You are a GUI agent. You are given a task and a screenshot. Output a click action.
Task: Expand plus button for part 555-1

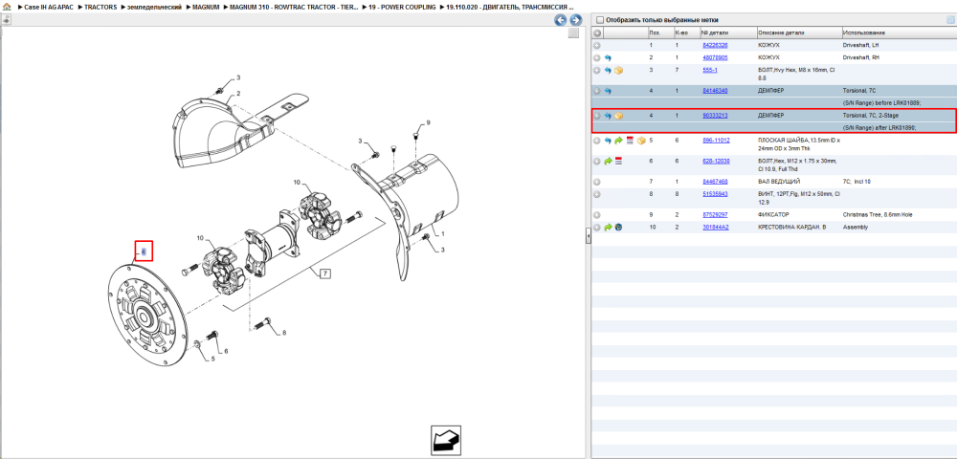[597, 71]
